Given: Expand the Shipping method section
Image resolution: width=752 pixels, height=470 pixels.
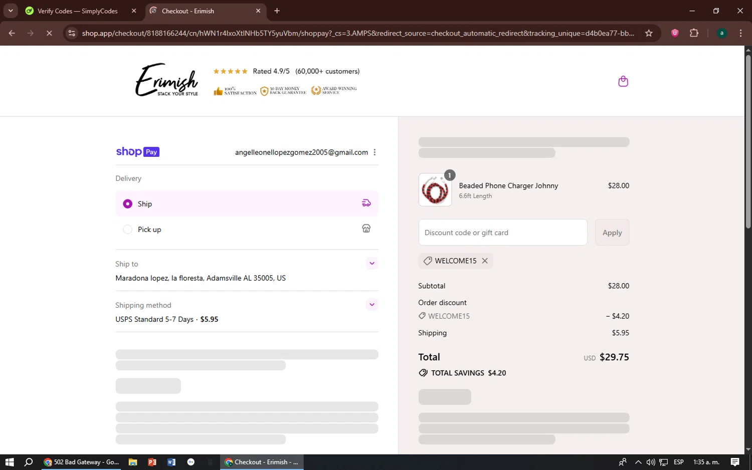Looking at the screenshot, I should (x=372, y=305).
